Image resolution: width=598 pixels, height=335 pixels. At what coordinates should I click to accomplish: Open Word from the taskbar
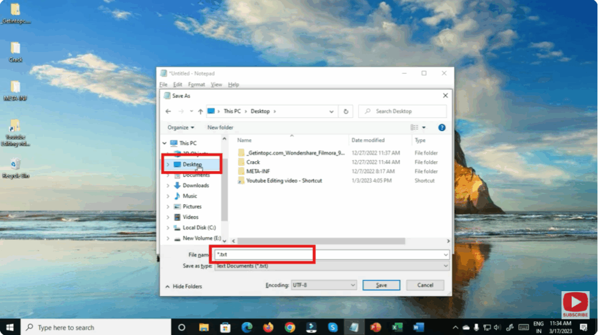pyautogui.click(x=418, y=327)
